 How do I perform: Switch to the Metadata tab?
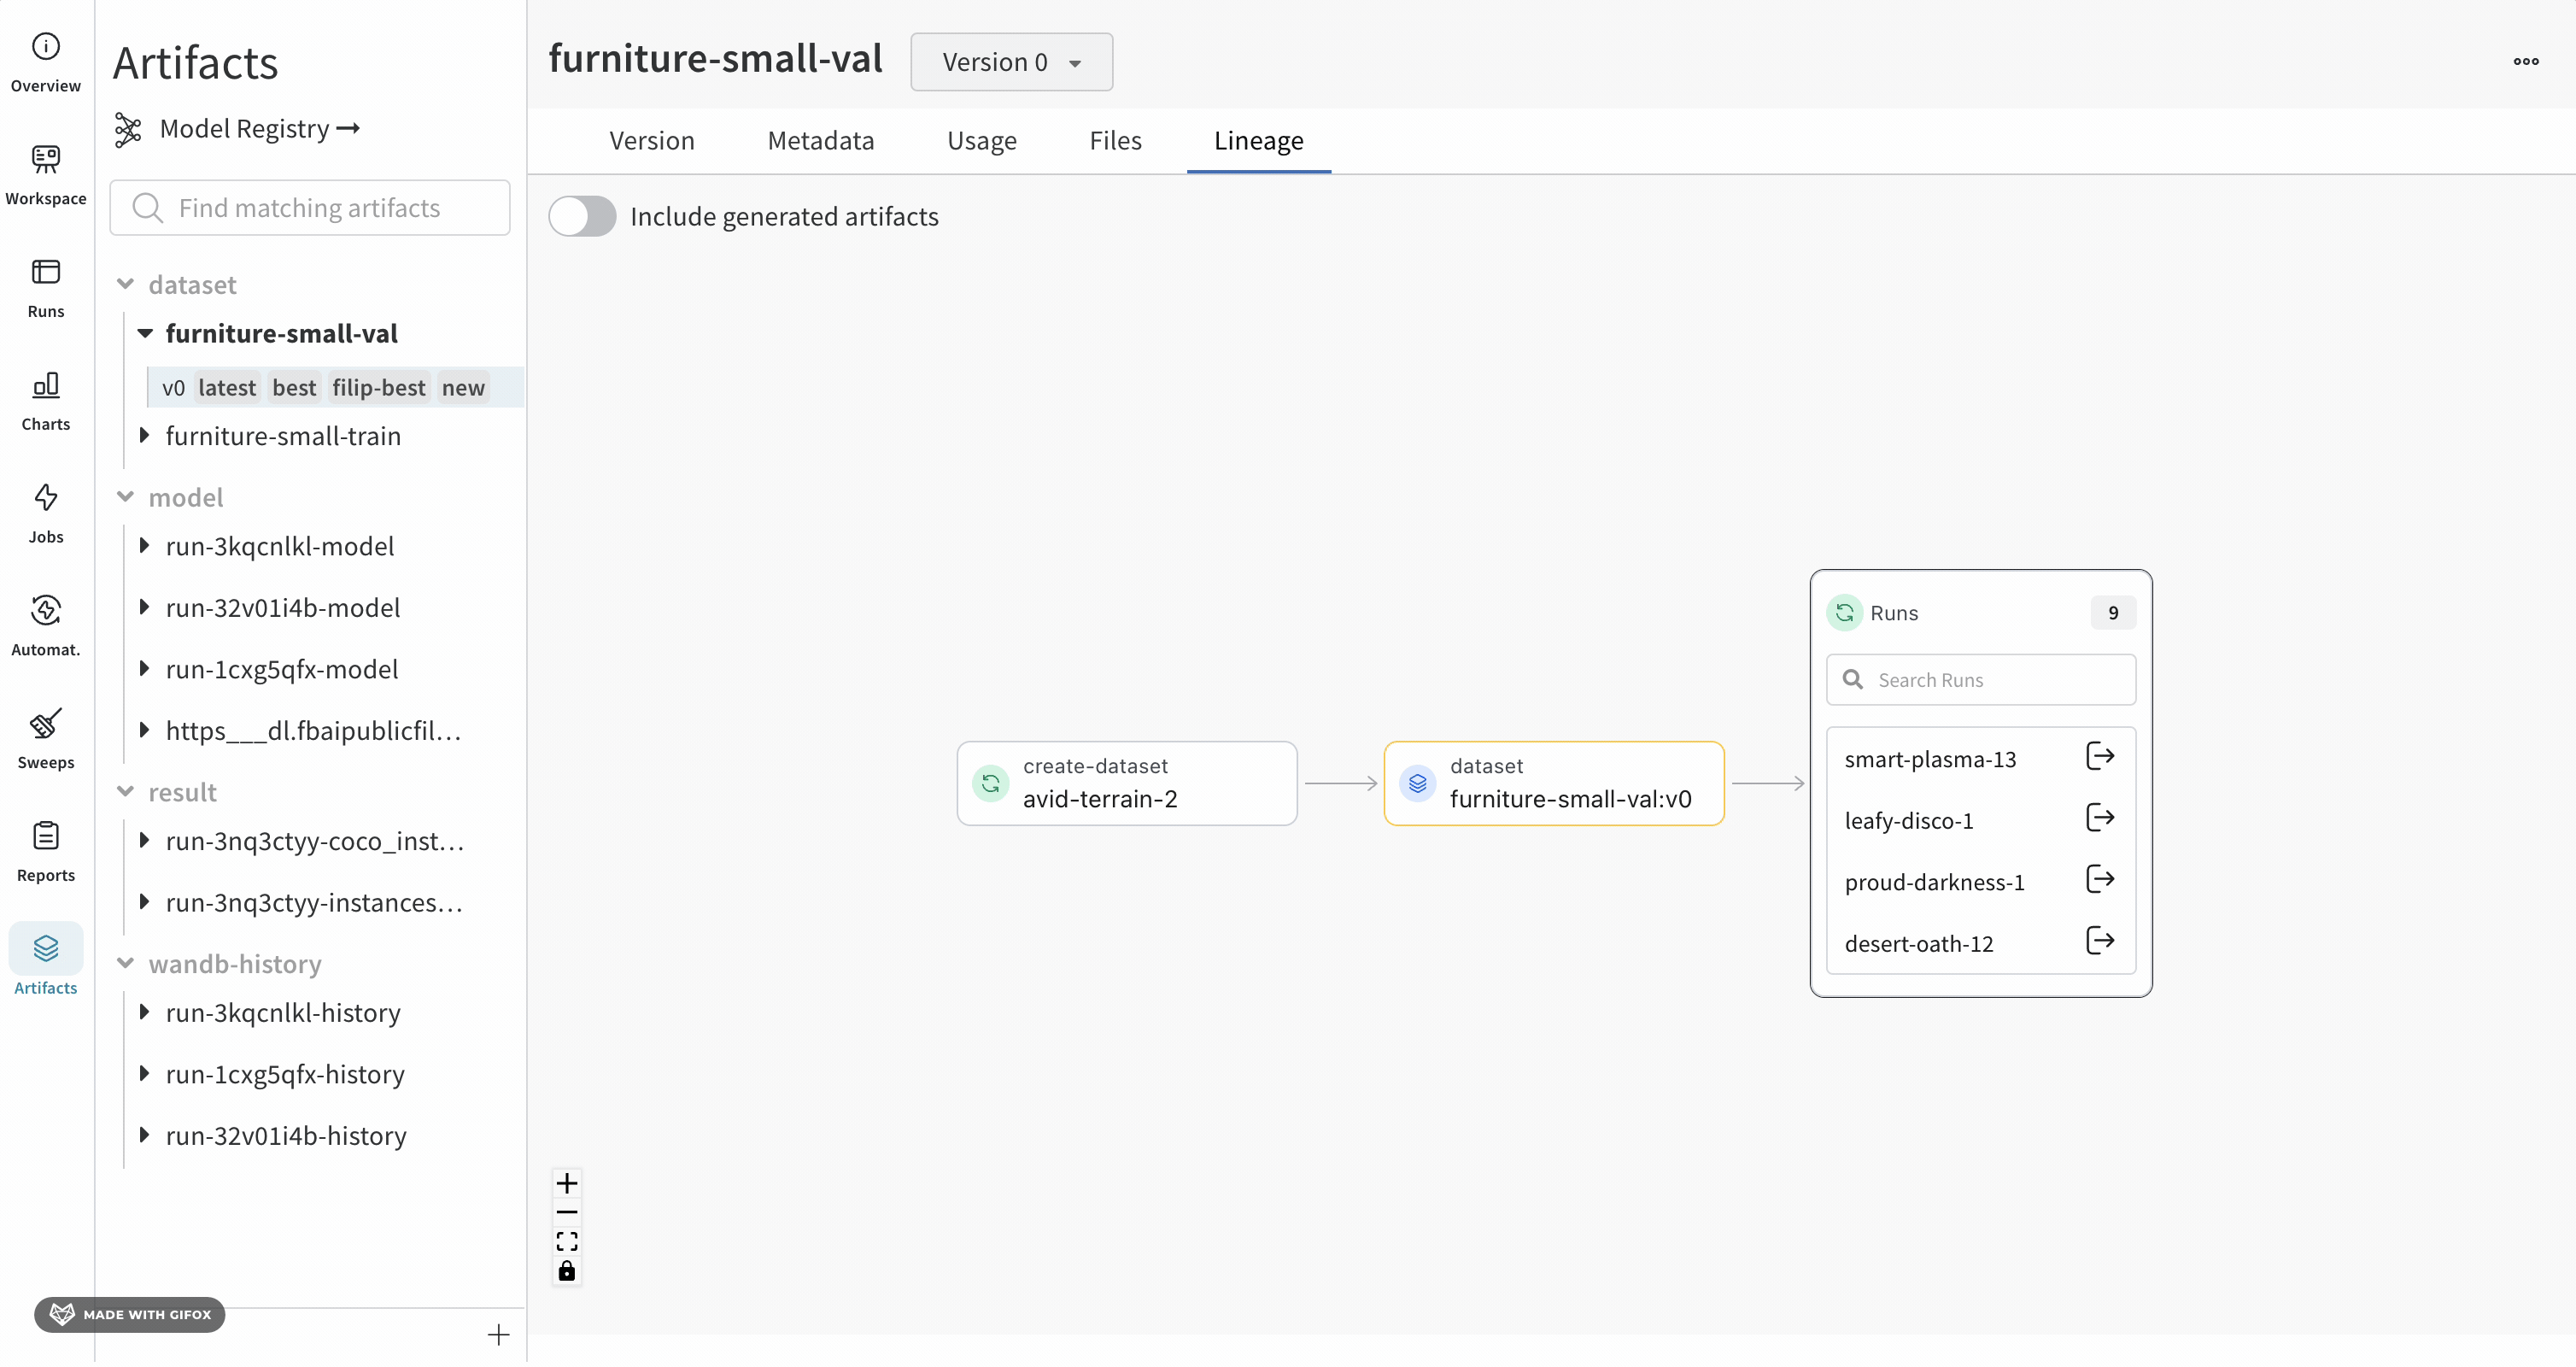click(x=820, y=141)
